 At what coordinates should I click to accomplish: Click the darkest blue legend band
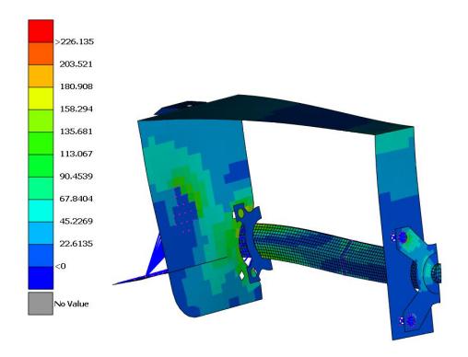tap(41, 278)
